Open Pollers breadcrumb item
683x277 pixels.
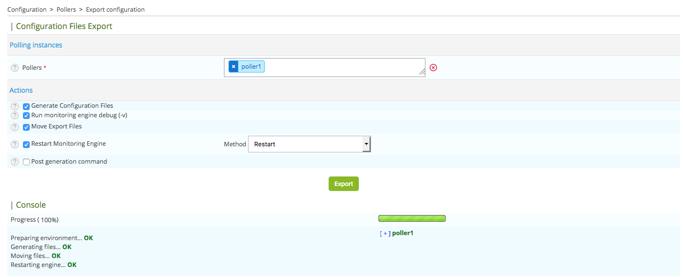(x=66, y=9)
